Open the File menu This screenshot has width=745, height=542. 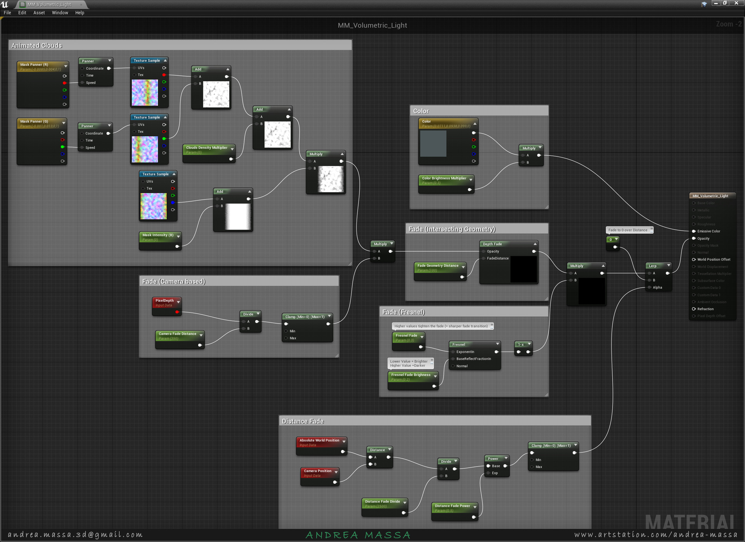tap(7, 13)
